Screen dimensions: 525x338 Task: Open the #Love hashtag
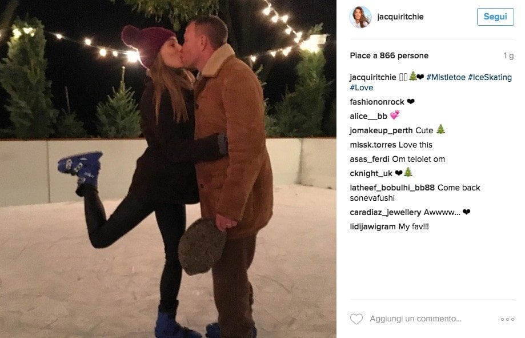361,88
